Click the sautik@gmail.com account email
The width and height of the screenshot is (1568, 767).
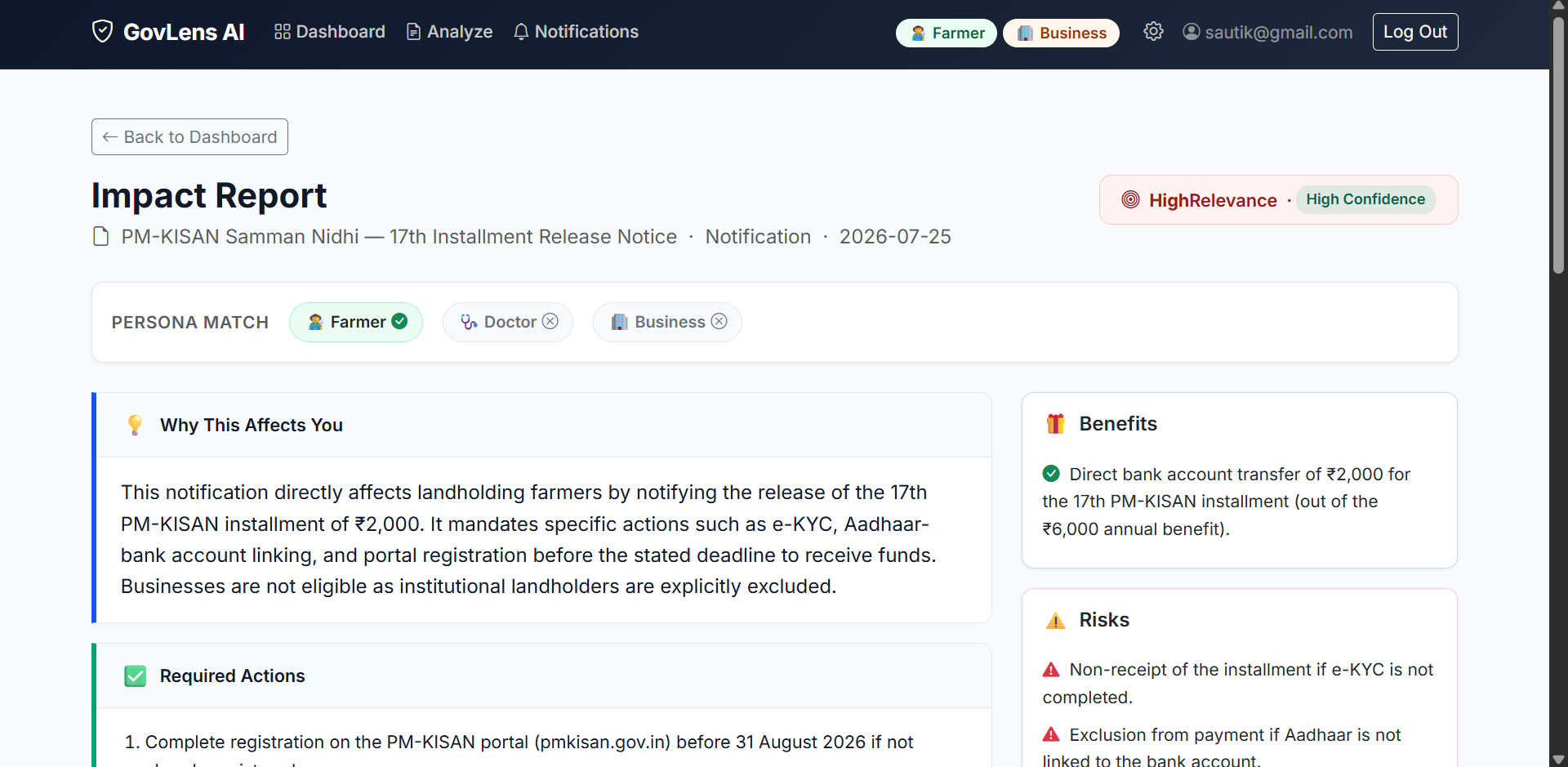click(1279, 33)
